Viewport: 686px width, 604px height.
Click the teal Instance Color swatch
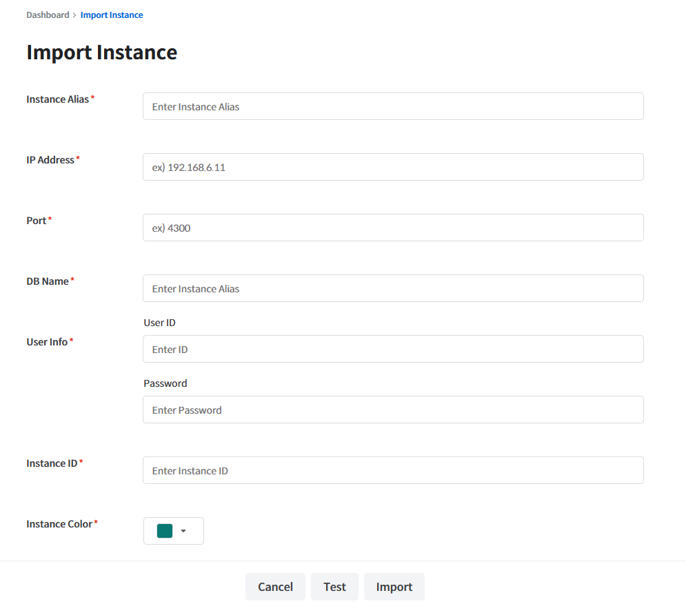tap(165, 531)
